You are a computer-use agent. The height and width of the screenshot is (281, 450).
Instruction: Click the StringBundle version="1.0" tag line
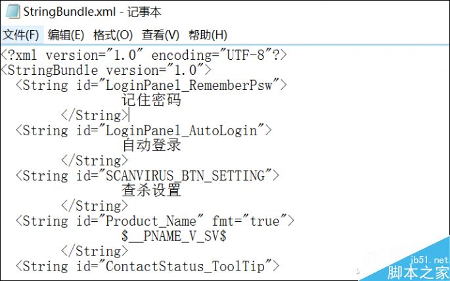[106, 70]
